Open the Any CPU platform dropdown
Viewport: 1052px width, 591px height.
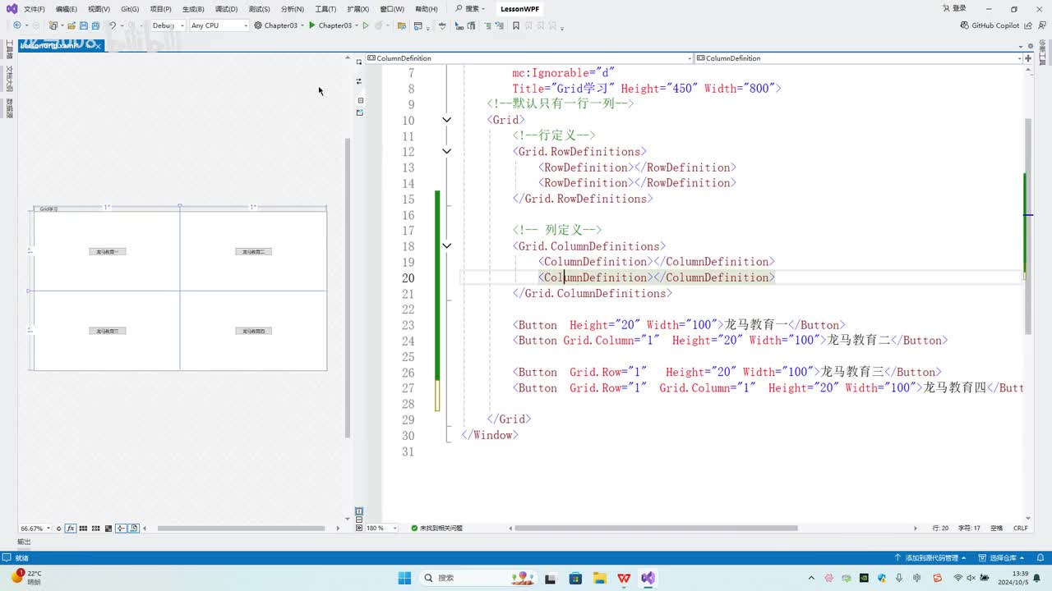coord(219,25)
